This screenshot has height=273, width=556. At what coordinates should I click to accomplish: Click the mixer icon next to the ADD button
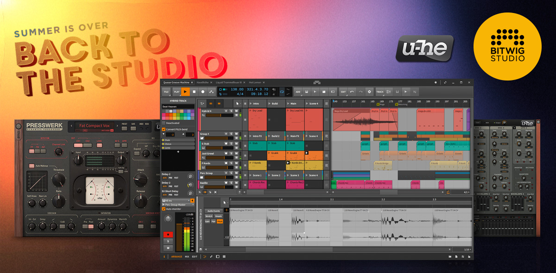pyautogui.click(x=307, y=92)
